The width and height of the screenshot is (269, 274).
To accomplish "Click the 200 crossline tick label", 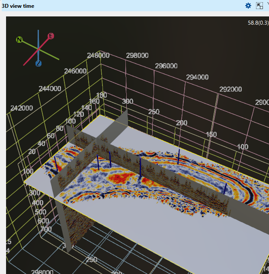I will pos(182,123).
